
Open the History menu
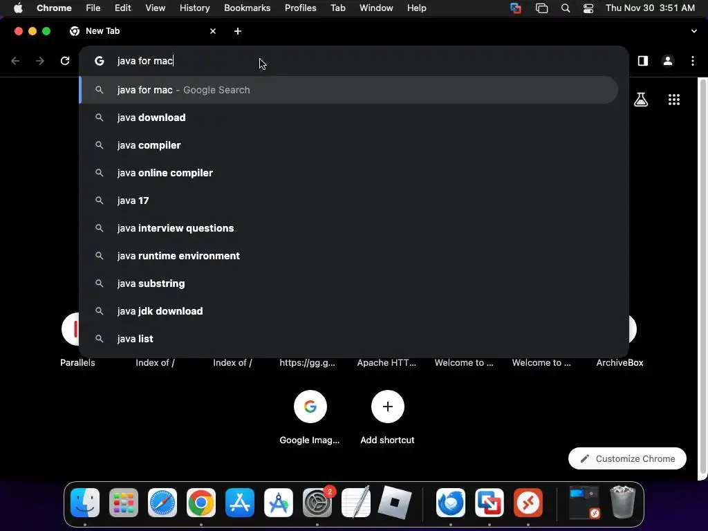194,8
